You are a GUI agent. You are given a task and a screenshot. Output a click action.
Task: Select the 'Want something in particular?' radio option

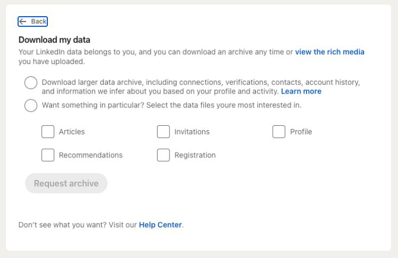pyautogui.click(x=31, y=105)
